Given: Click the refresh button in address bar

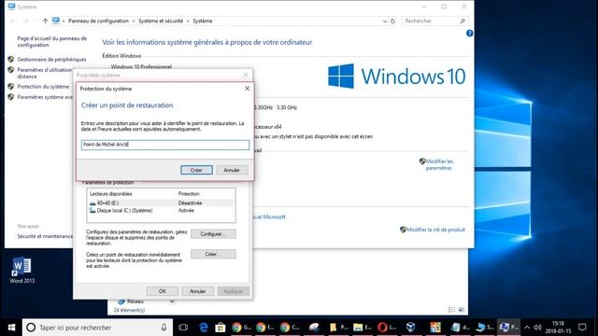Looking at the screenshot, I should coord(392,21).
